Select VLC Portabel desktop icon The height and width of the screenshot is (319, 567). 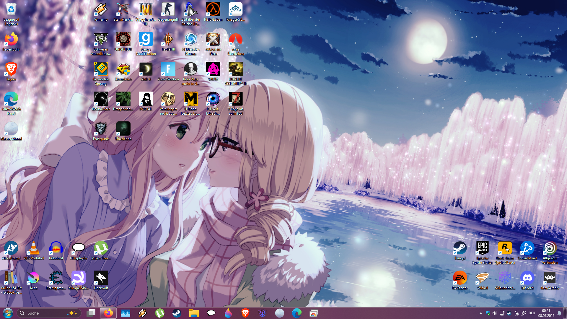click(x=34, y=250)
